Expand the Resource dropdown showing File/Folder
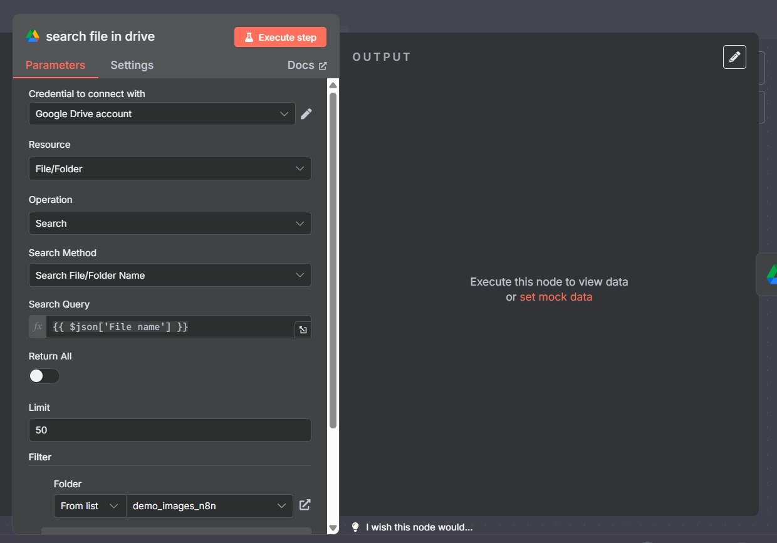Viewport: 777px width, 543px height. click(x=170, y=168)
